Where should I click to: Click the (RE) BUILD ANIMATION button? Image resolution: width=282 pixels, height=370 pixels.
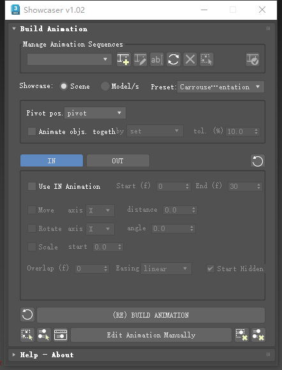(151, 315)
